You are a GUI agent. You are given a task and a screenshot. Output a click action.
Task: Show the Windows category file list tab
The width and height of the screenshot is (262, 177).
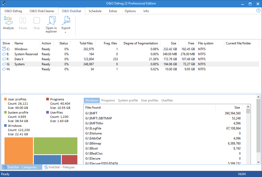pos(92,100)
